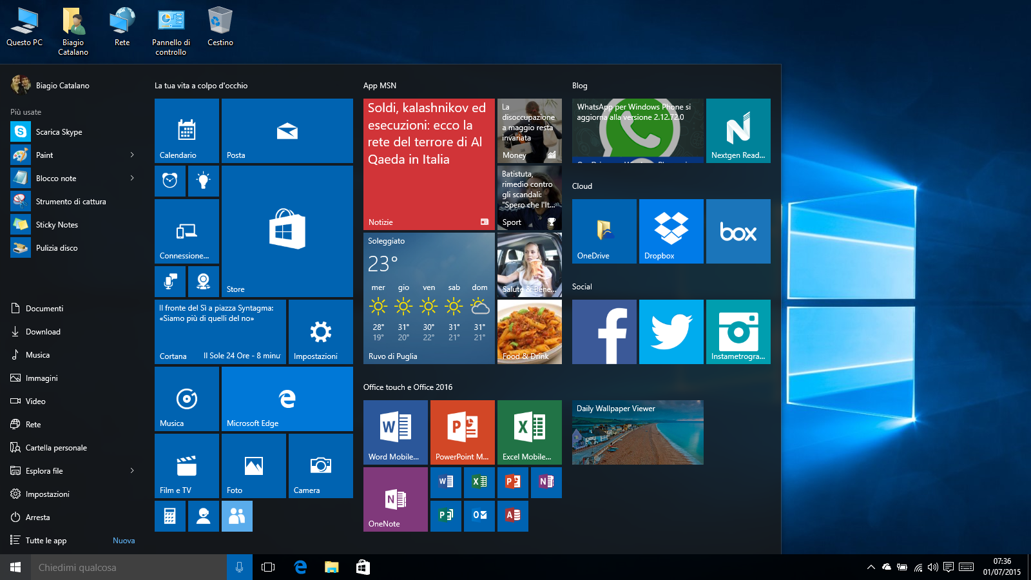The width and height of the screenshot is (1031, 580).
Task: Open Sticky Notes from the list
Action: point(75,224)
